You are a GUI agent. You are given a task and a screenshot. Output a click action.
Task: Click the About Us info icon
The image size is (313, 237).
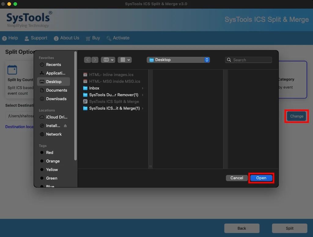pyautogui.click(x=56, y=38)
